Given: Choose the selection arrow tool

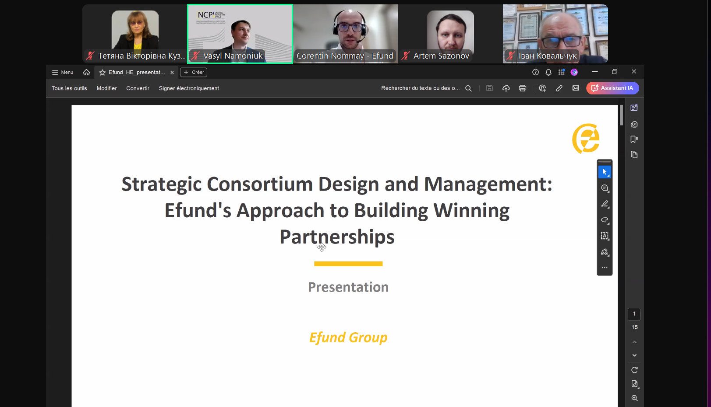Looking at the screenshot, I should [x=605, y=172].
